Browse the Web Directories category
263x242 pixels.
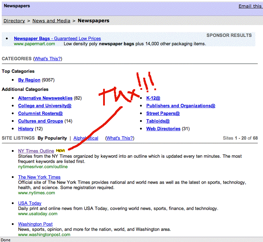click(x=163, y=129)
